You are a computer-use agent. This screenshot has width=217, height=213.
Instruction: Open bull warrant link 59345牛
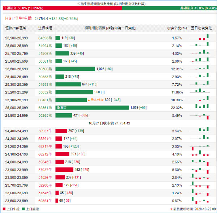click(x=45, y=162)
